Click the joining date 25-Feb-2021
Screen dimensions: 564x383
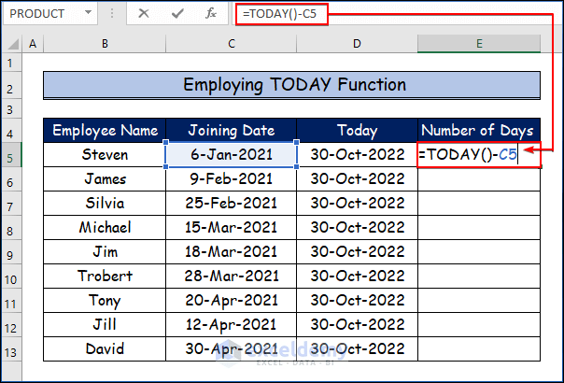tap(232, 204)
